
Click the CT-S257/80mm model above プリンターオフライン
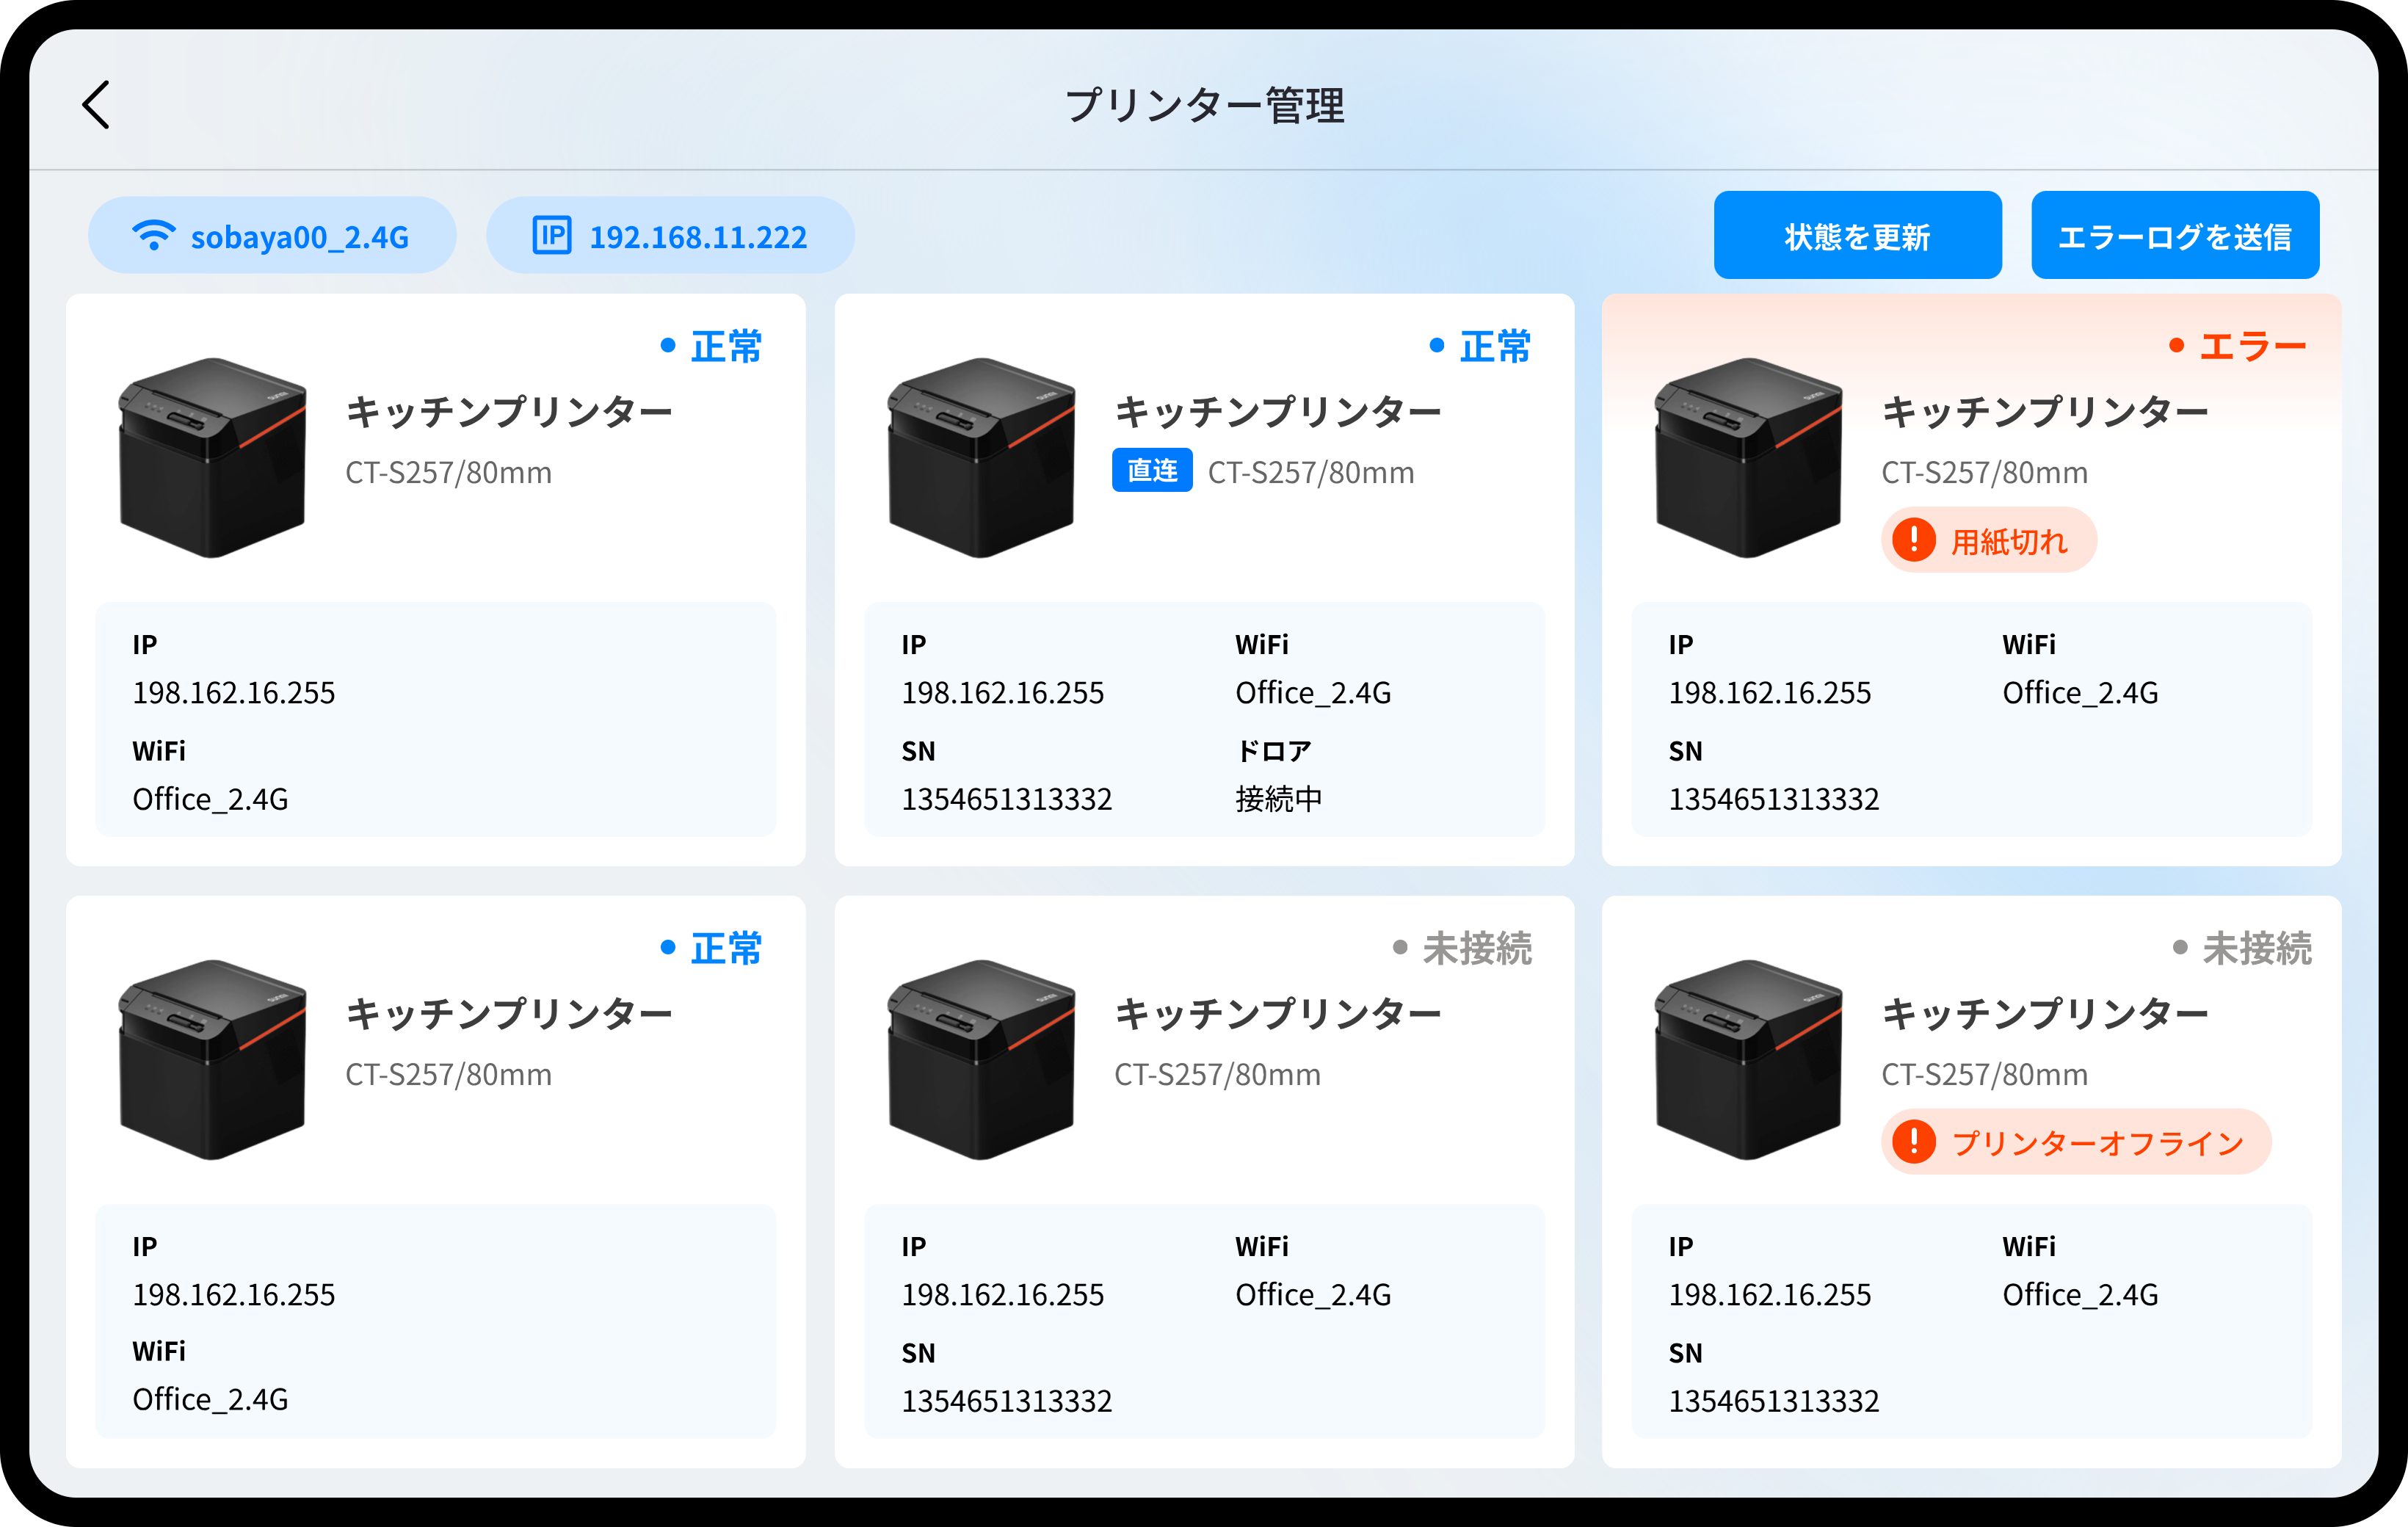click(1985, 1074)
